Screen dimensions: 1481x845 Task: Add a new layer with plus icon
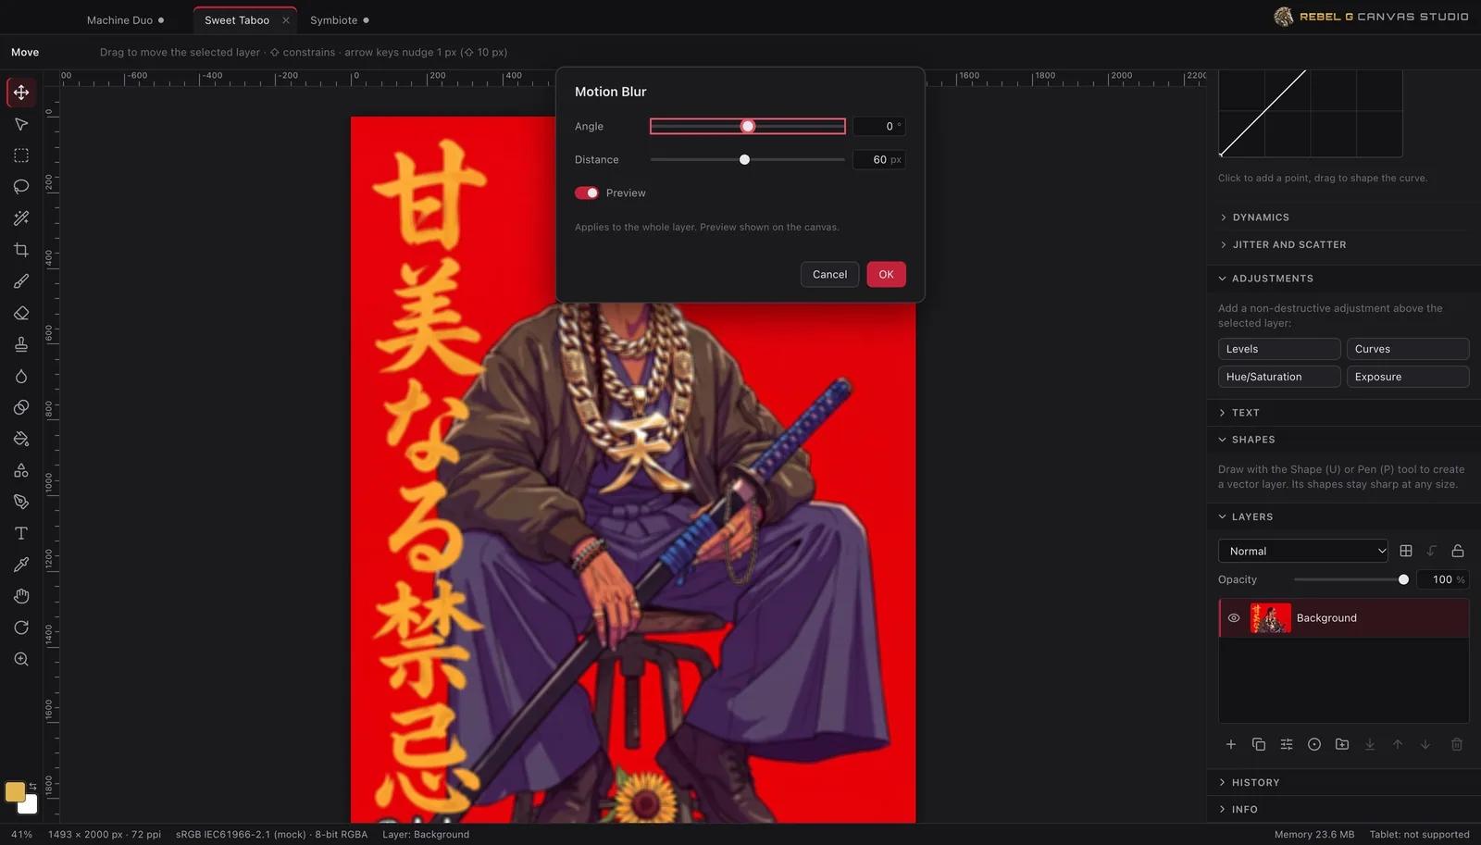pos(1231,744)
